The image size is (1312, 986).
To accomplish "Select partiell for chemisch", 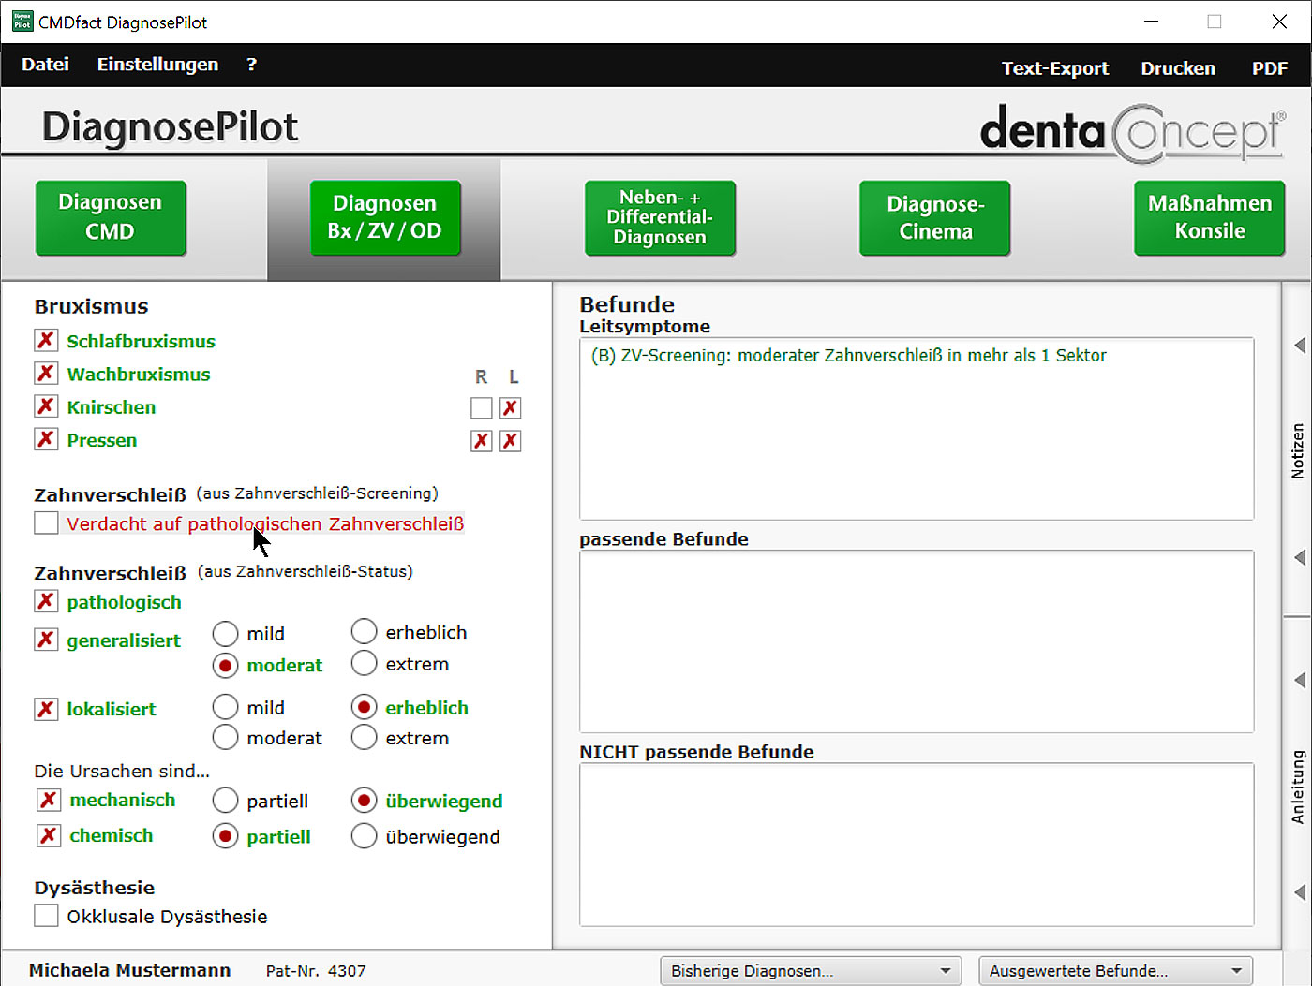I will coord(225,836).
